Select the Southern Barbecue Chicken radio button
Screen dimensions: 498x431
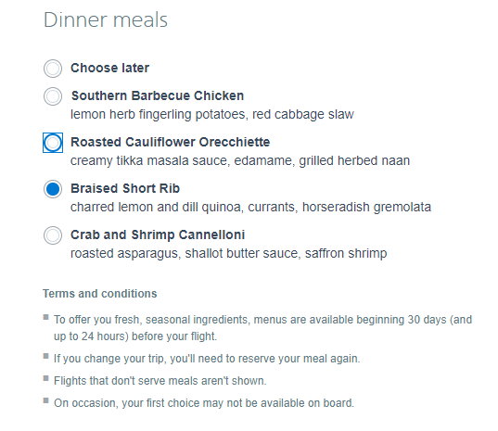[53, 96]
